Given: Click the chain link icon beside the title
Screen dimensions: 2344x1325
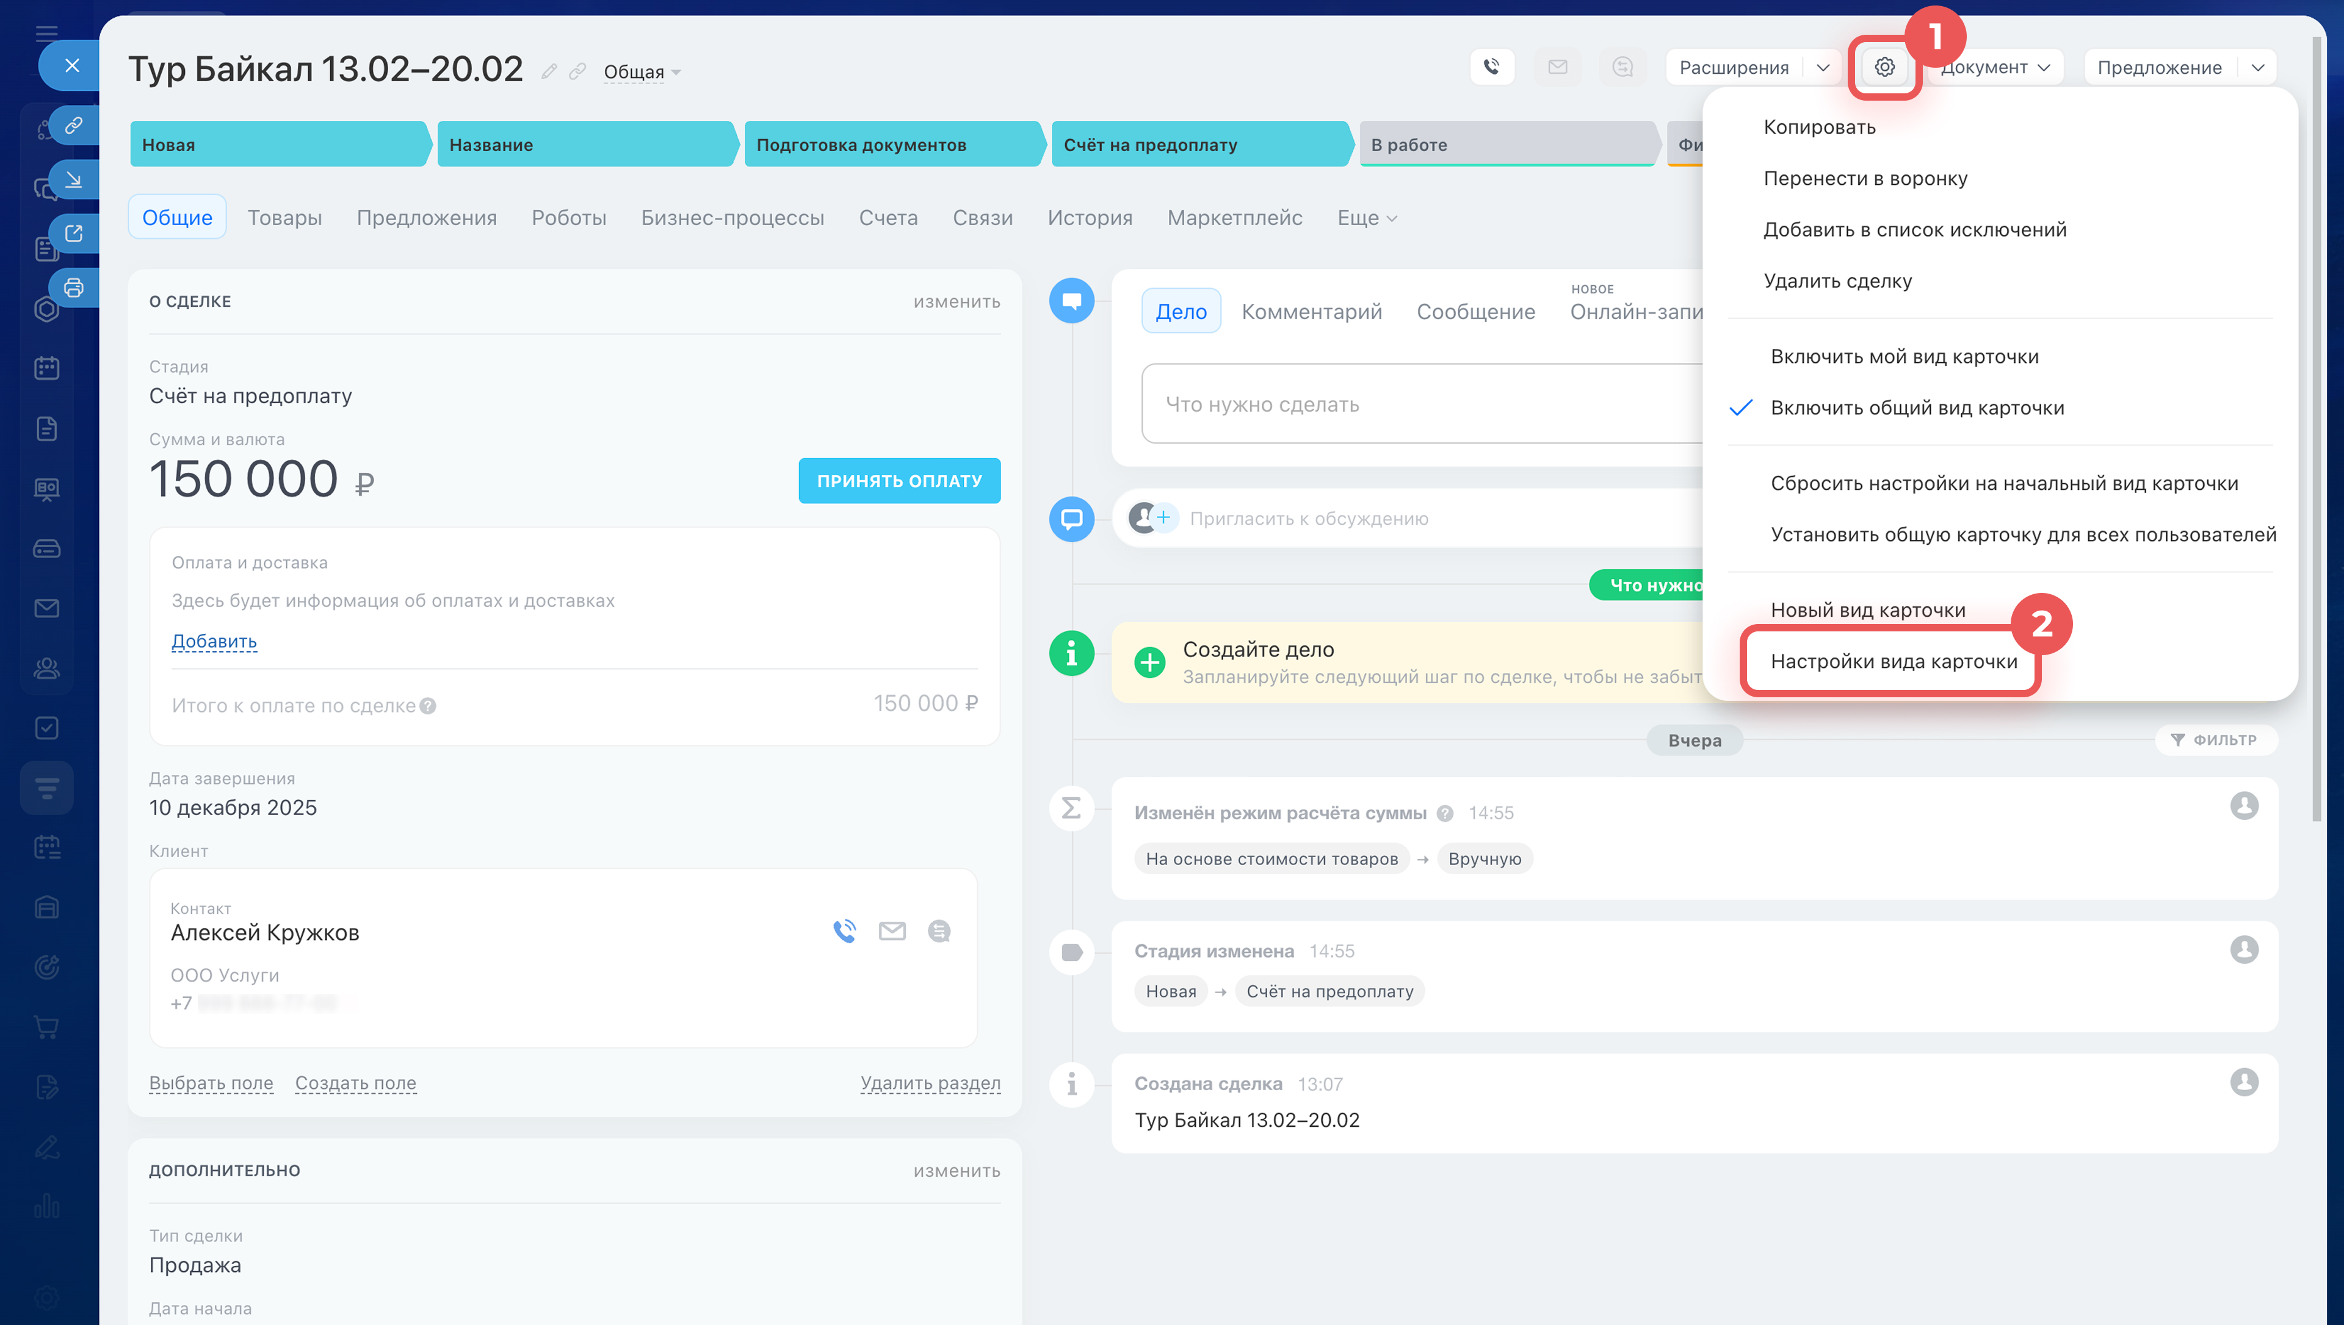Looking at the screenshot, I should click(x=577, y=71).
